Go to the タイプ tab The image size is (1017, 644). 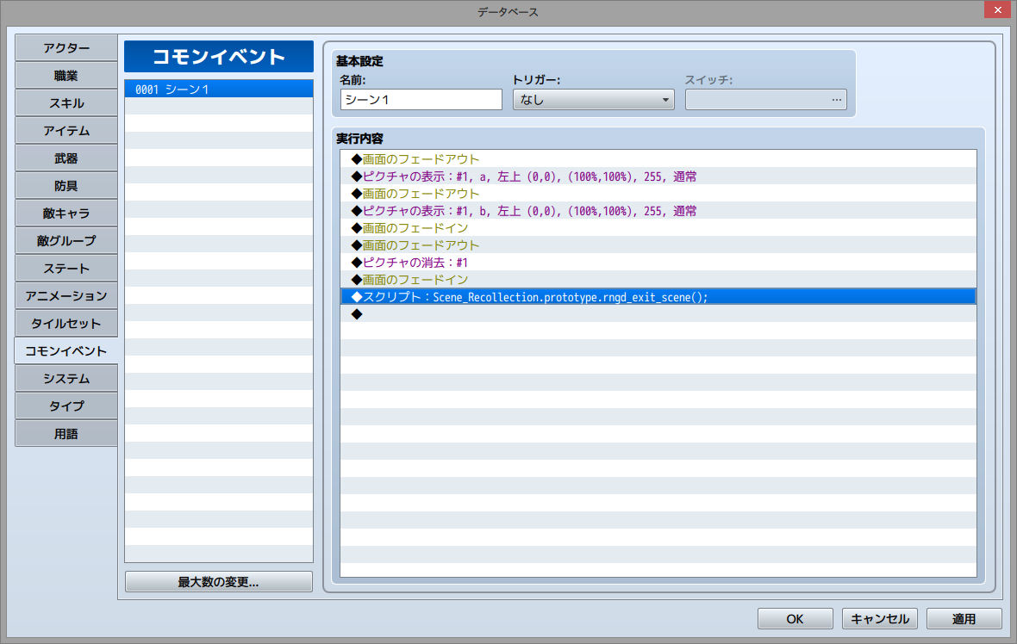tap(66, 406)
